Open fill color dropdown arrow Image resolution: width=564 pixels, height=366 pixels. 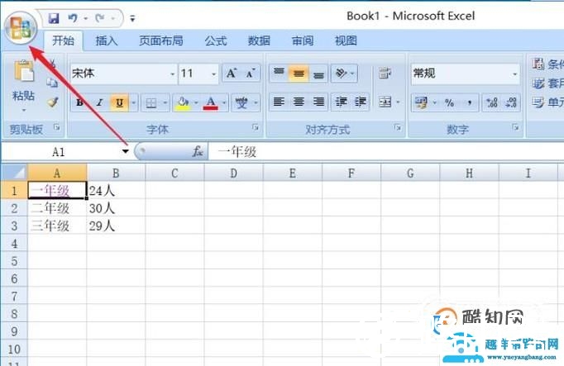coord(196,103)
